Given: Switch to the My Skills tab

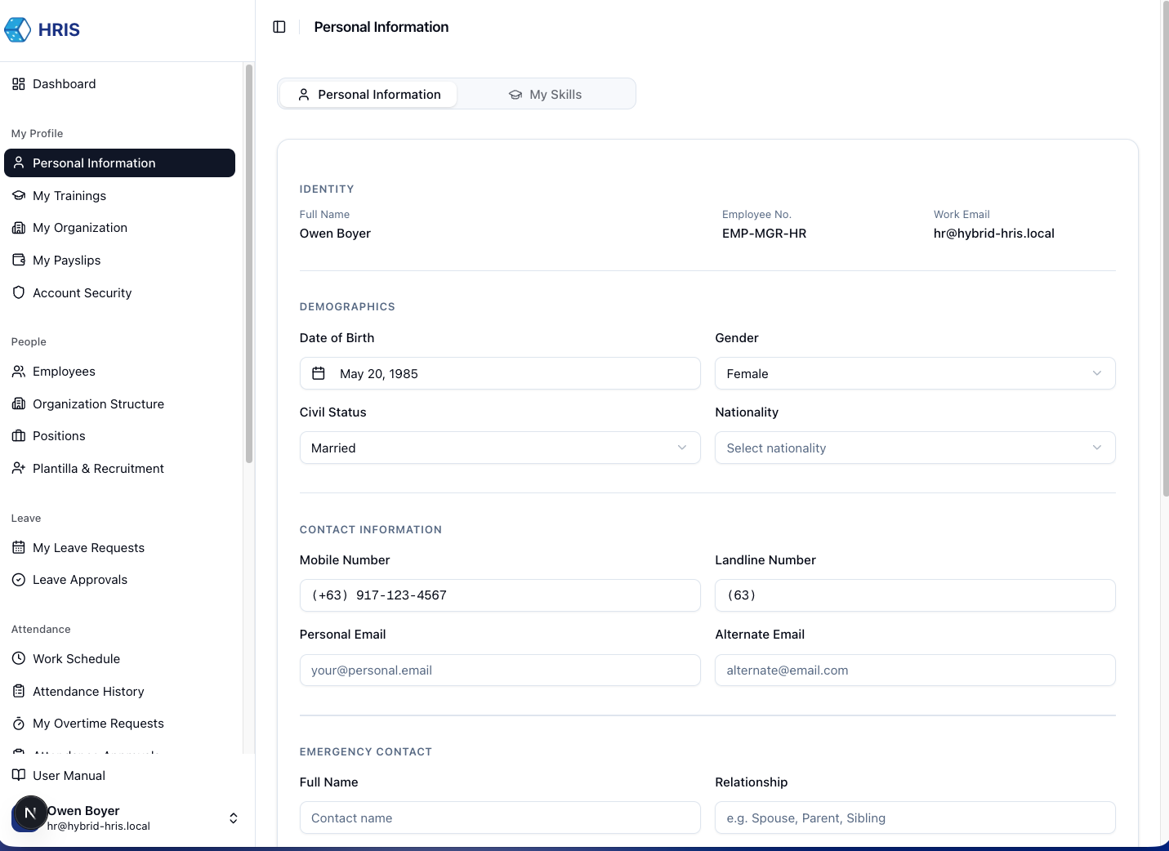Looking at the screenshot, I should point(545,95).
